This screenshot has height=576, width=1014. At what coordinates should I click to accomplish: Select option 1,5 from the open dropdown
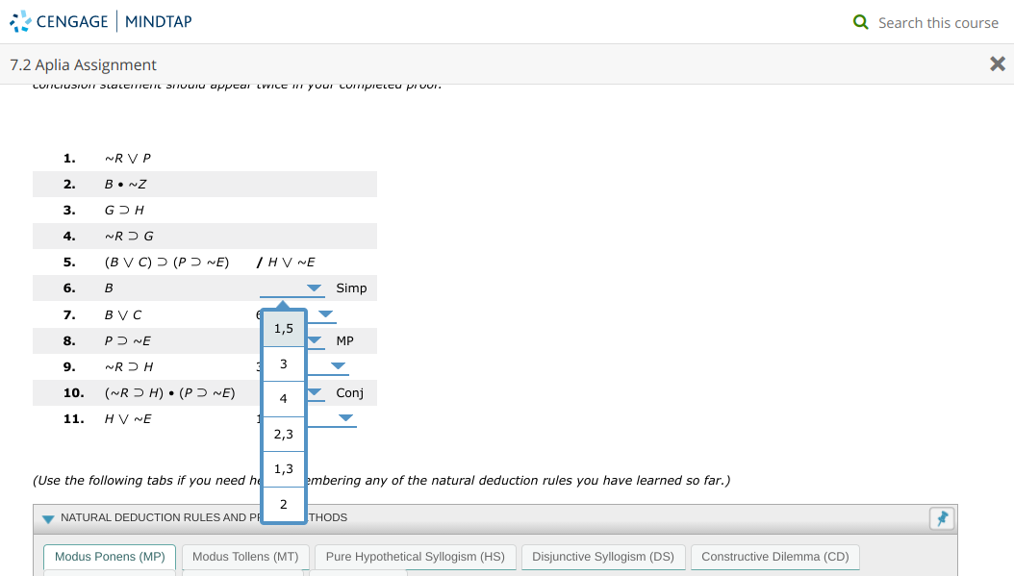click(283, 328)
